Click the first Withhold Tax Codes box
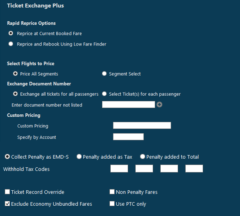The width and height of the screenshot is (240, 216). [119, 169]
